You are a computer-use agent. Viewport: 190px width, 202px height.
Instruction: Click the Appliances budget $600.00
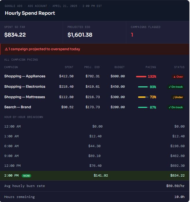118,76
